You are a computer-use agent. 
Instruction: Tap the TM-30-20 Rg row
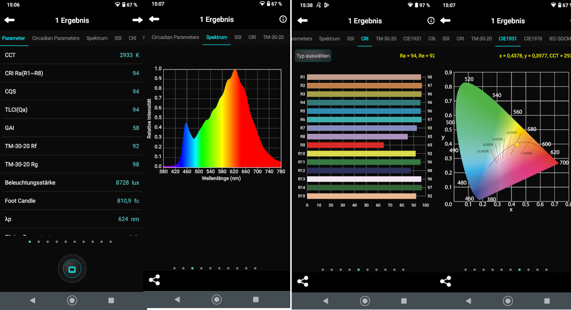71,164
